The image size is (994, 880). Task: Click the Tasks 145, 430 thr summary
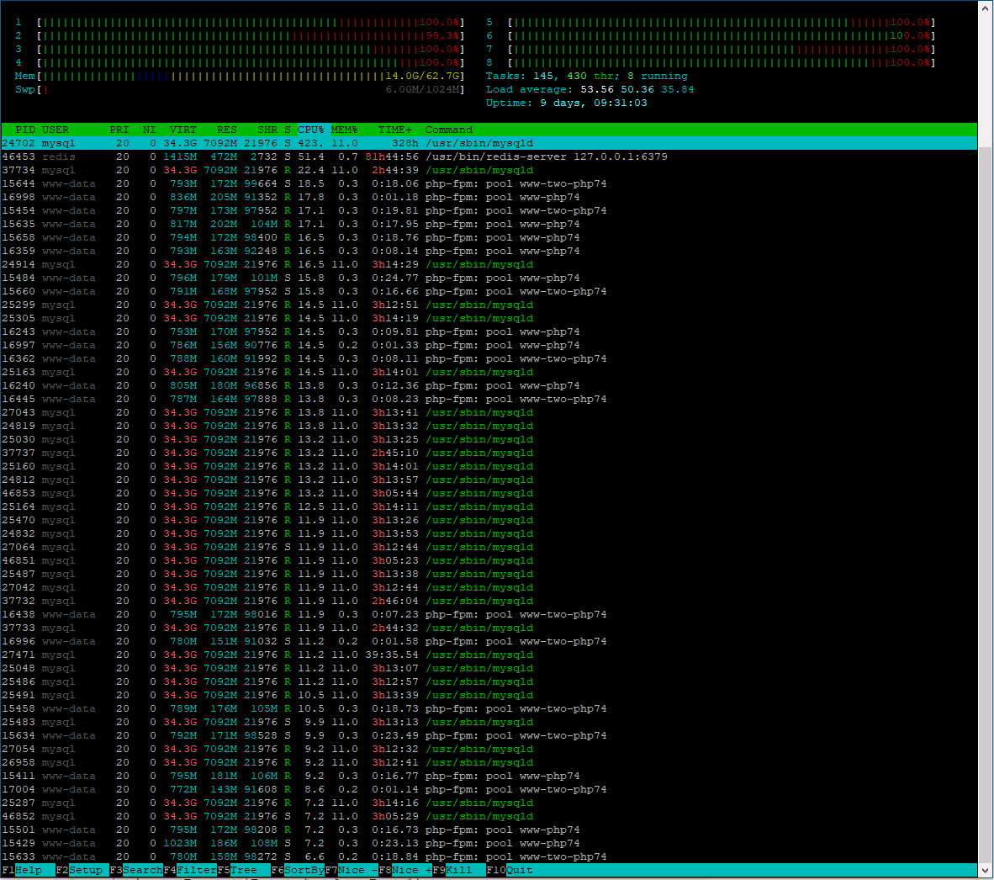point(586,76)
